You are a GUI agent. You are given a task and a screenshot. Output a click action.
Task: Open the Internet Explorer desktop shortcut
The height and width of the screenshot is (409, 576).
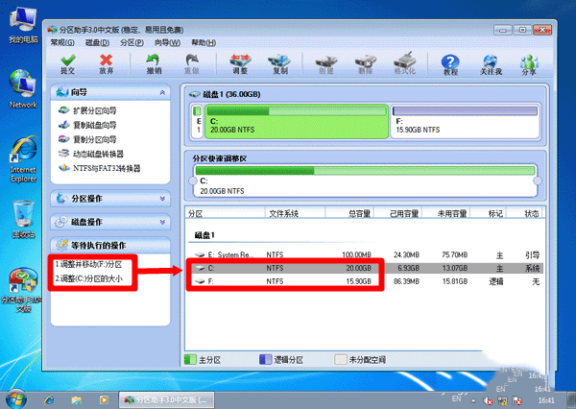coord(23,159)
